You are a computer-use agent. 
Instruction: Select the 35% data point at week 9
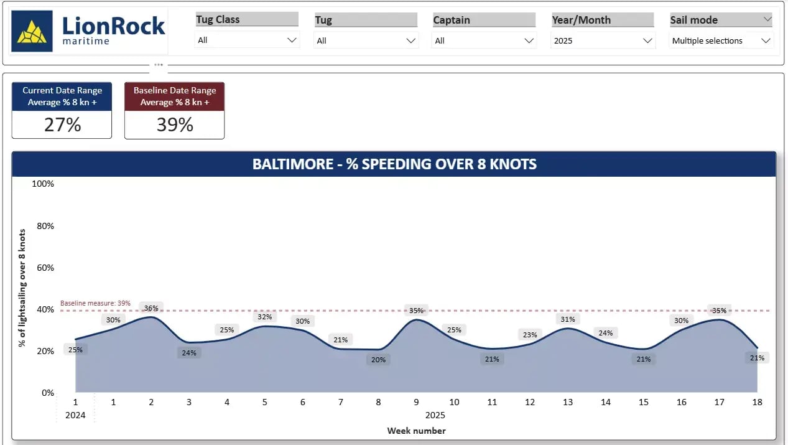click(x=416, y=320)
